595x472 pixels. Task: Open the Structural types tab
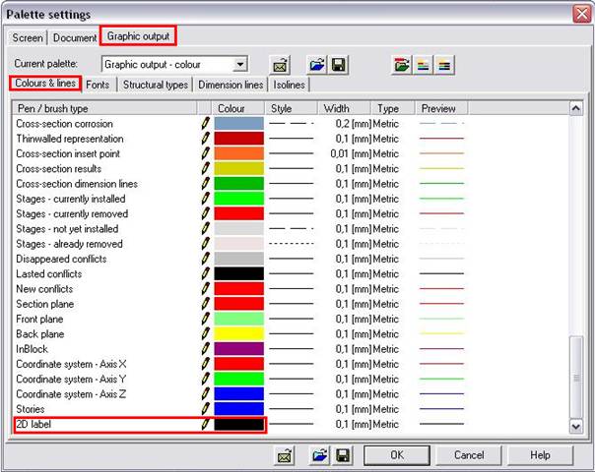[x=155, y=85]
